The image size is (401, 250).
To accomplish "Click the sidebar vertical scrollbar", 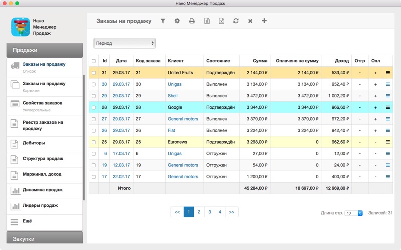I will (84, 138).
